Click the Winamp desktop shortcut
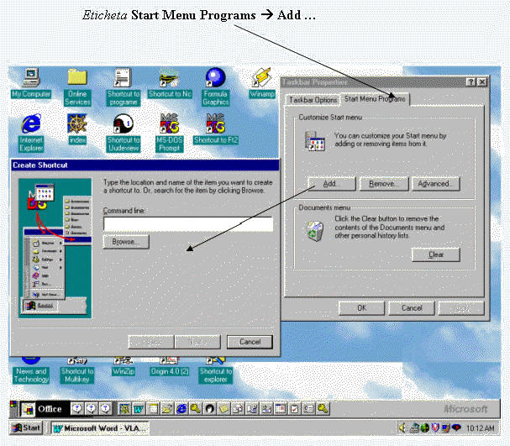Screen dimensions: 510x446 click(260, 81)
